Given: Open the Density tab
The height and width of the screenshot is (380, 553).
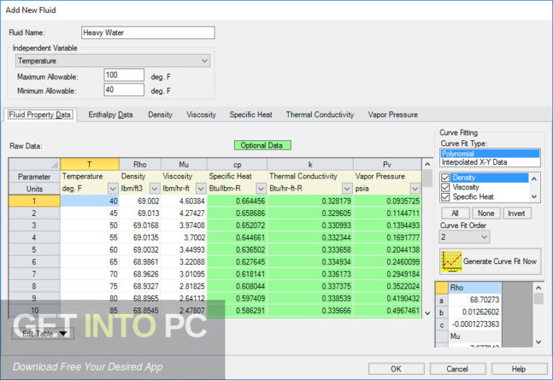Looking at the screenshot, I should pos(160,114).
